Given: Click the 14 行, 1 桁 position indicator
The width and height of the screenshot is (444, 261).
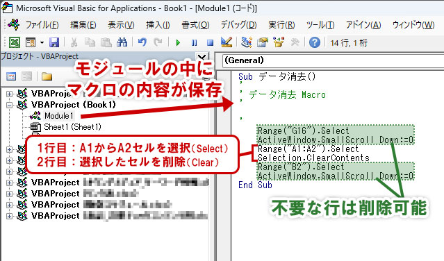Looking at the screenshot, I should pyautogui.click(x=349, y=43).
